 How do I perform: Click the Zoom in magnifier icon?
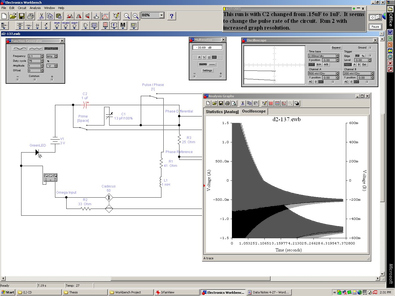pyautogui.click(x=135, y=16)
